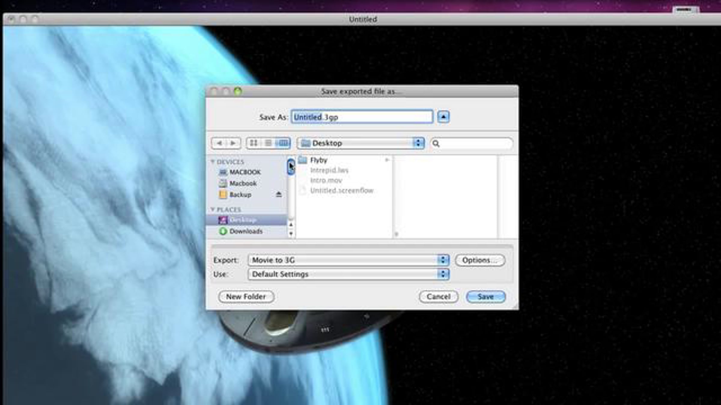Create a New Folder
This screenshot has width=721, height=405.
click(x=246, y=297)
